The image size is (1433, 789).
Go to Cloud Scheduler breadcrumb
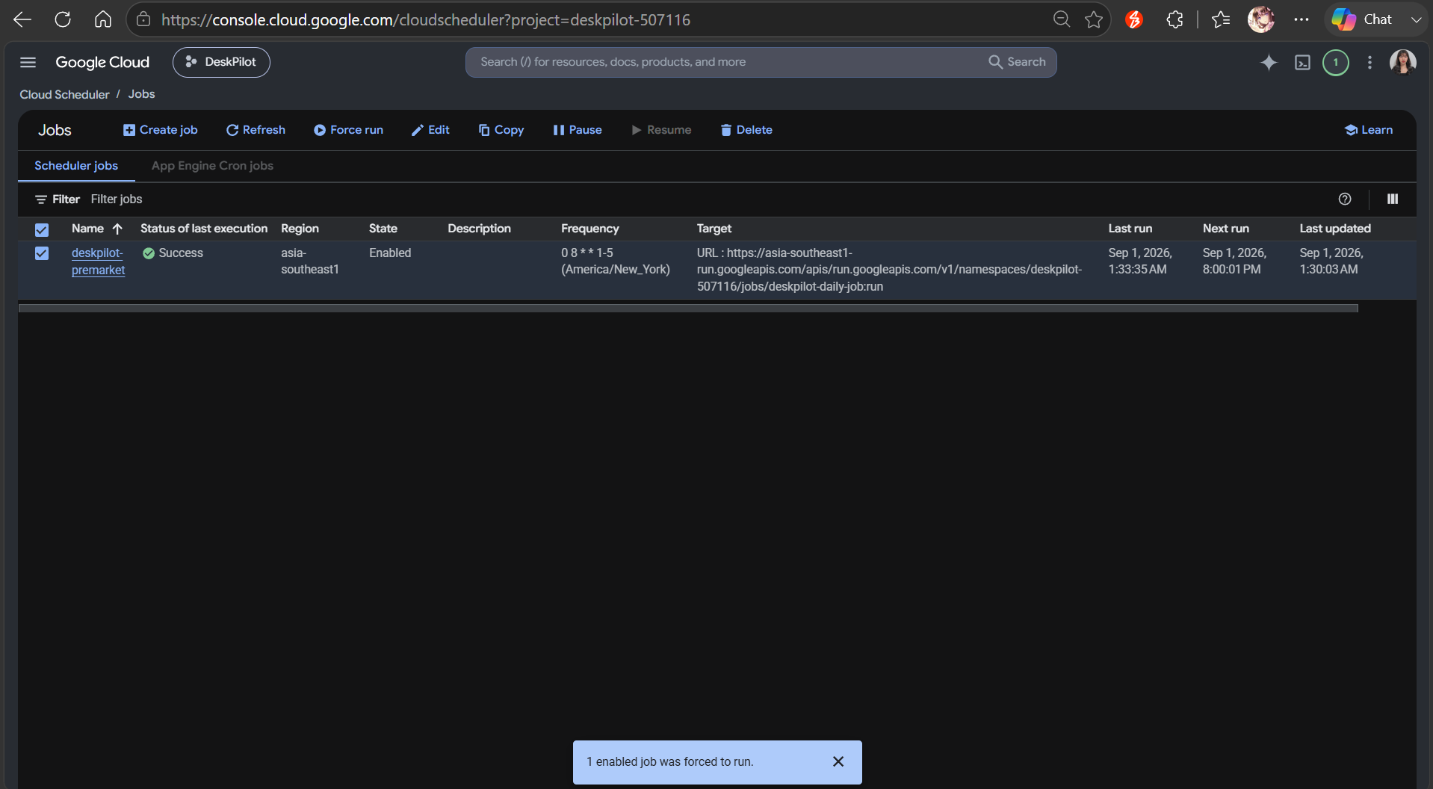(64, 94)
